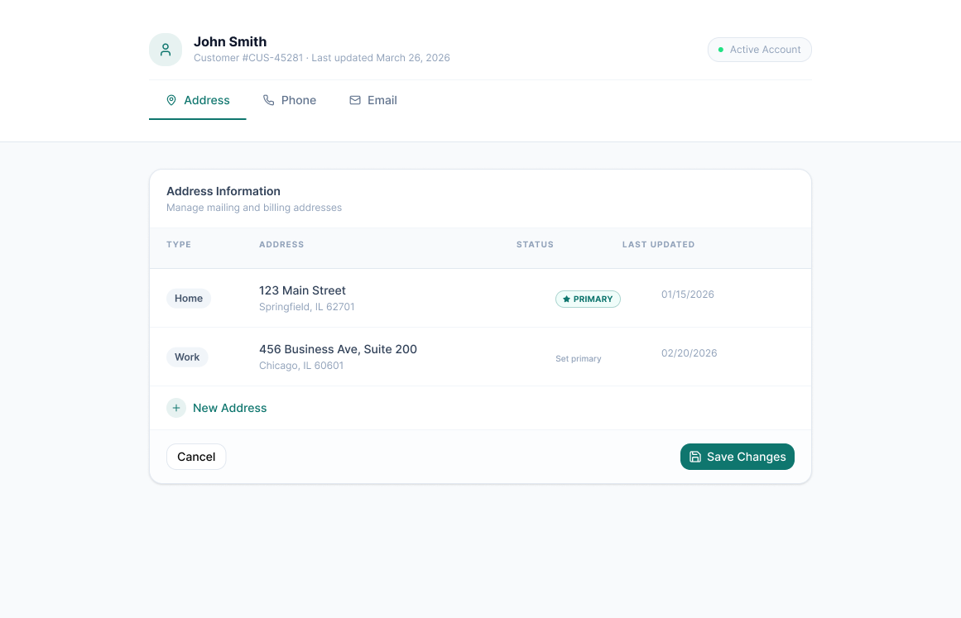Click the TYPE column header
This screenshot has width=961, height=618.
pos(179,244)
